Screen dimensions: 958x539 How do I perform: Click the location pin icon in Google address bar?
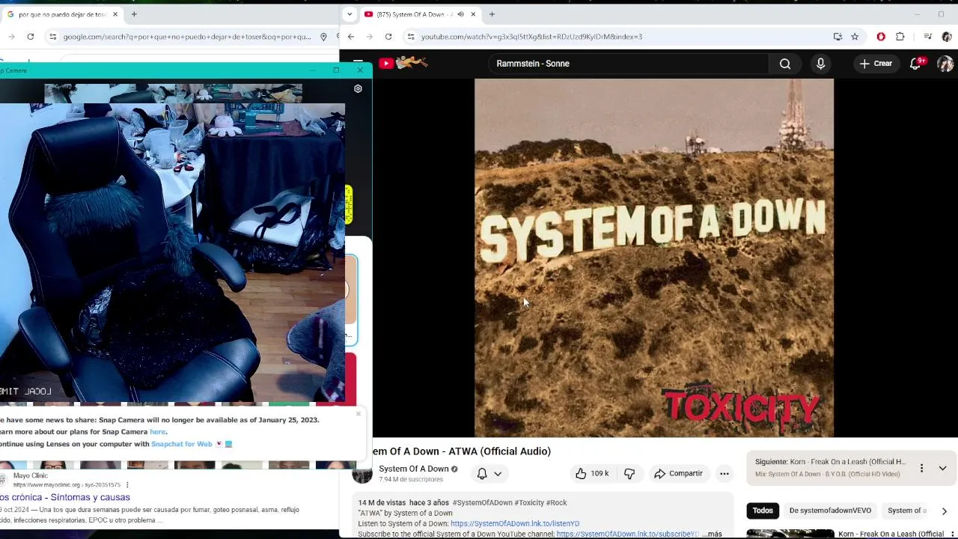click(323, 37)
